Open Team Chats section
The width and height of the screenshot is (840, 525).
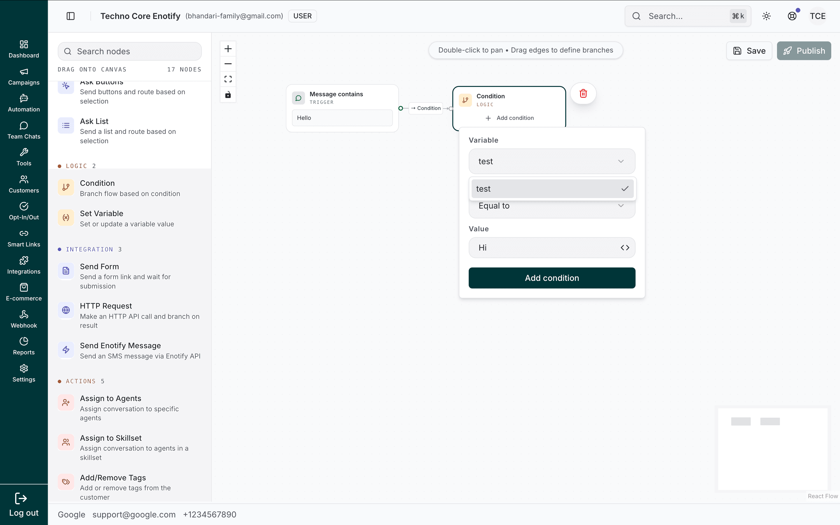click(24, 130)
